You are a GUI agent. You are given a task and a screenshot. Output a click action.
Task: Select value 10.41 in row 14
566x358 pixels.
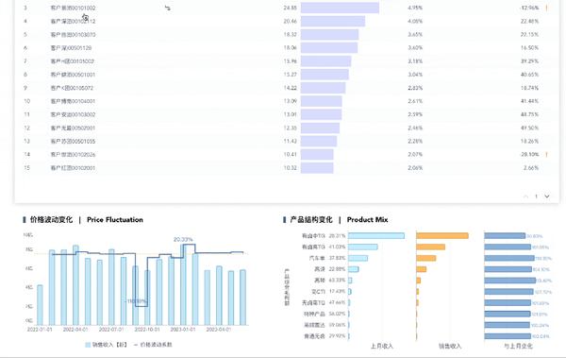pos(291,154)
